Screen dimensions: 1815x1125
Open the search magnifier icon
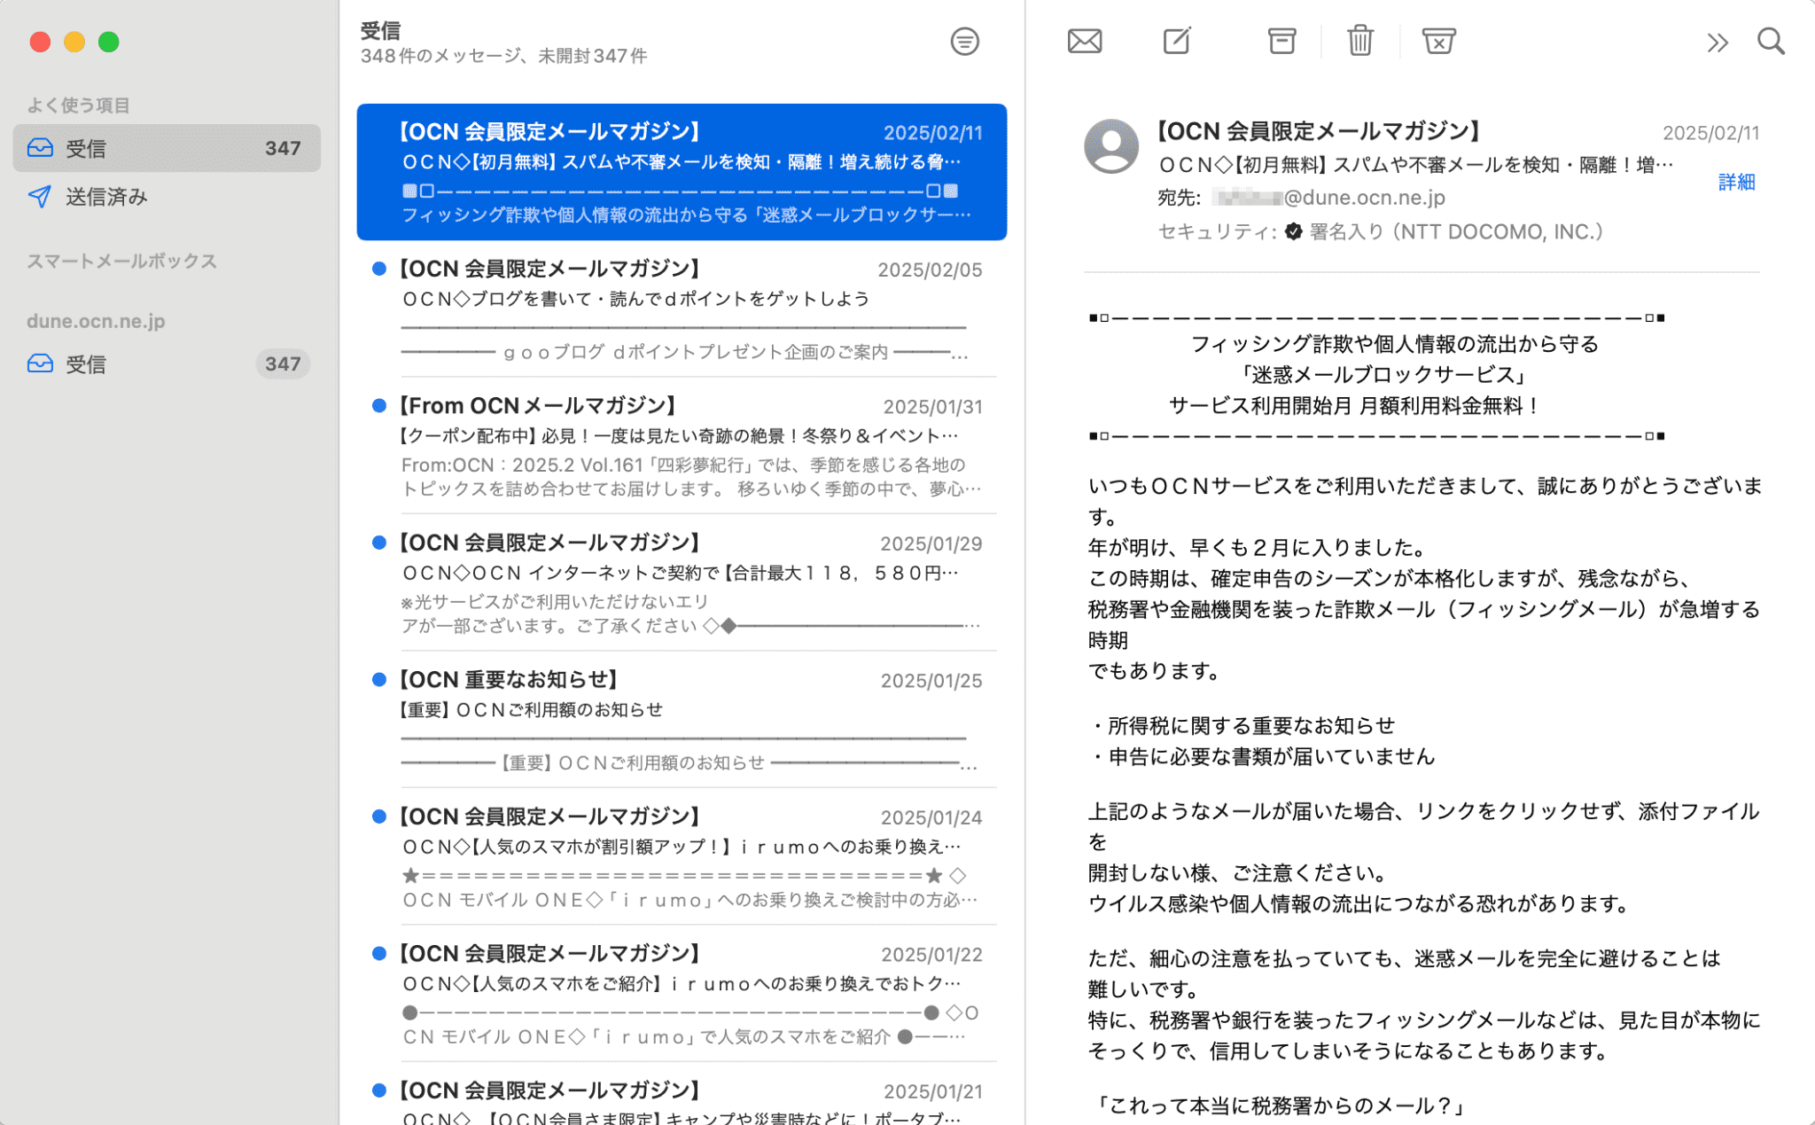pos(1771,42)
